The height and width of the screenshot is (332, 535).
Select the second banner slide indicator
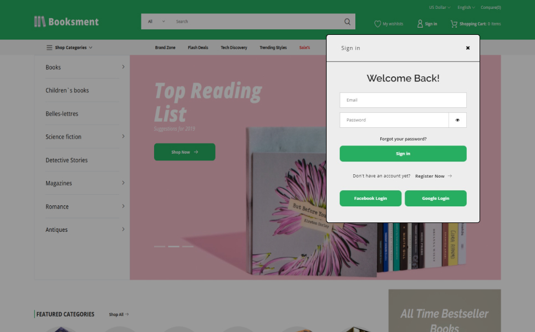tap(174, 246)
